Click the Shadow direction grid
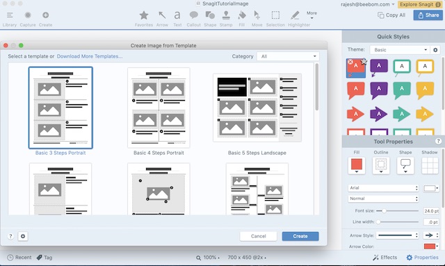 [x=430, y=165]
